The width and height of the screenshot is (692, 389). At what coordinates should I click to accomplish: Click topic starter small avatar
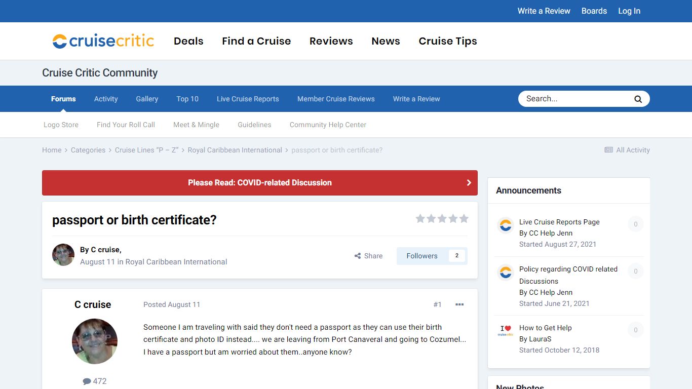point(63,255)
